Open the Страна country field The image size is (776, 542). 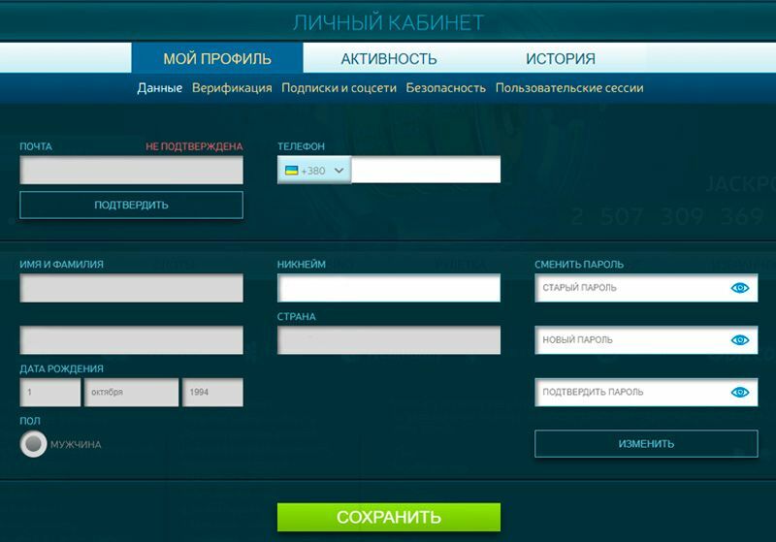point(389,339)
